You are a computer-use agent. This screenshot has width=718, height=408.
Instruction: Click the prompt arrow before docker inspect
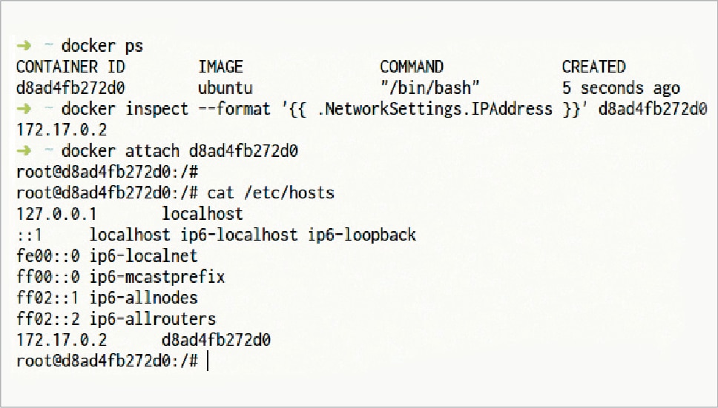coord(23,109)
